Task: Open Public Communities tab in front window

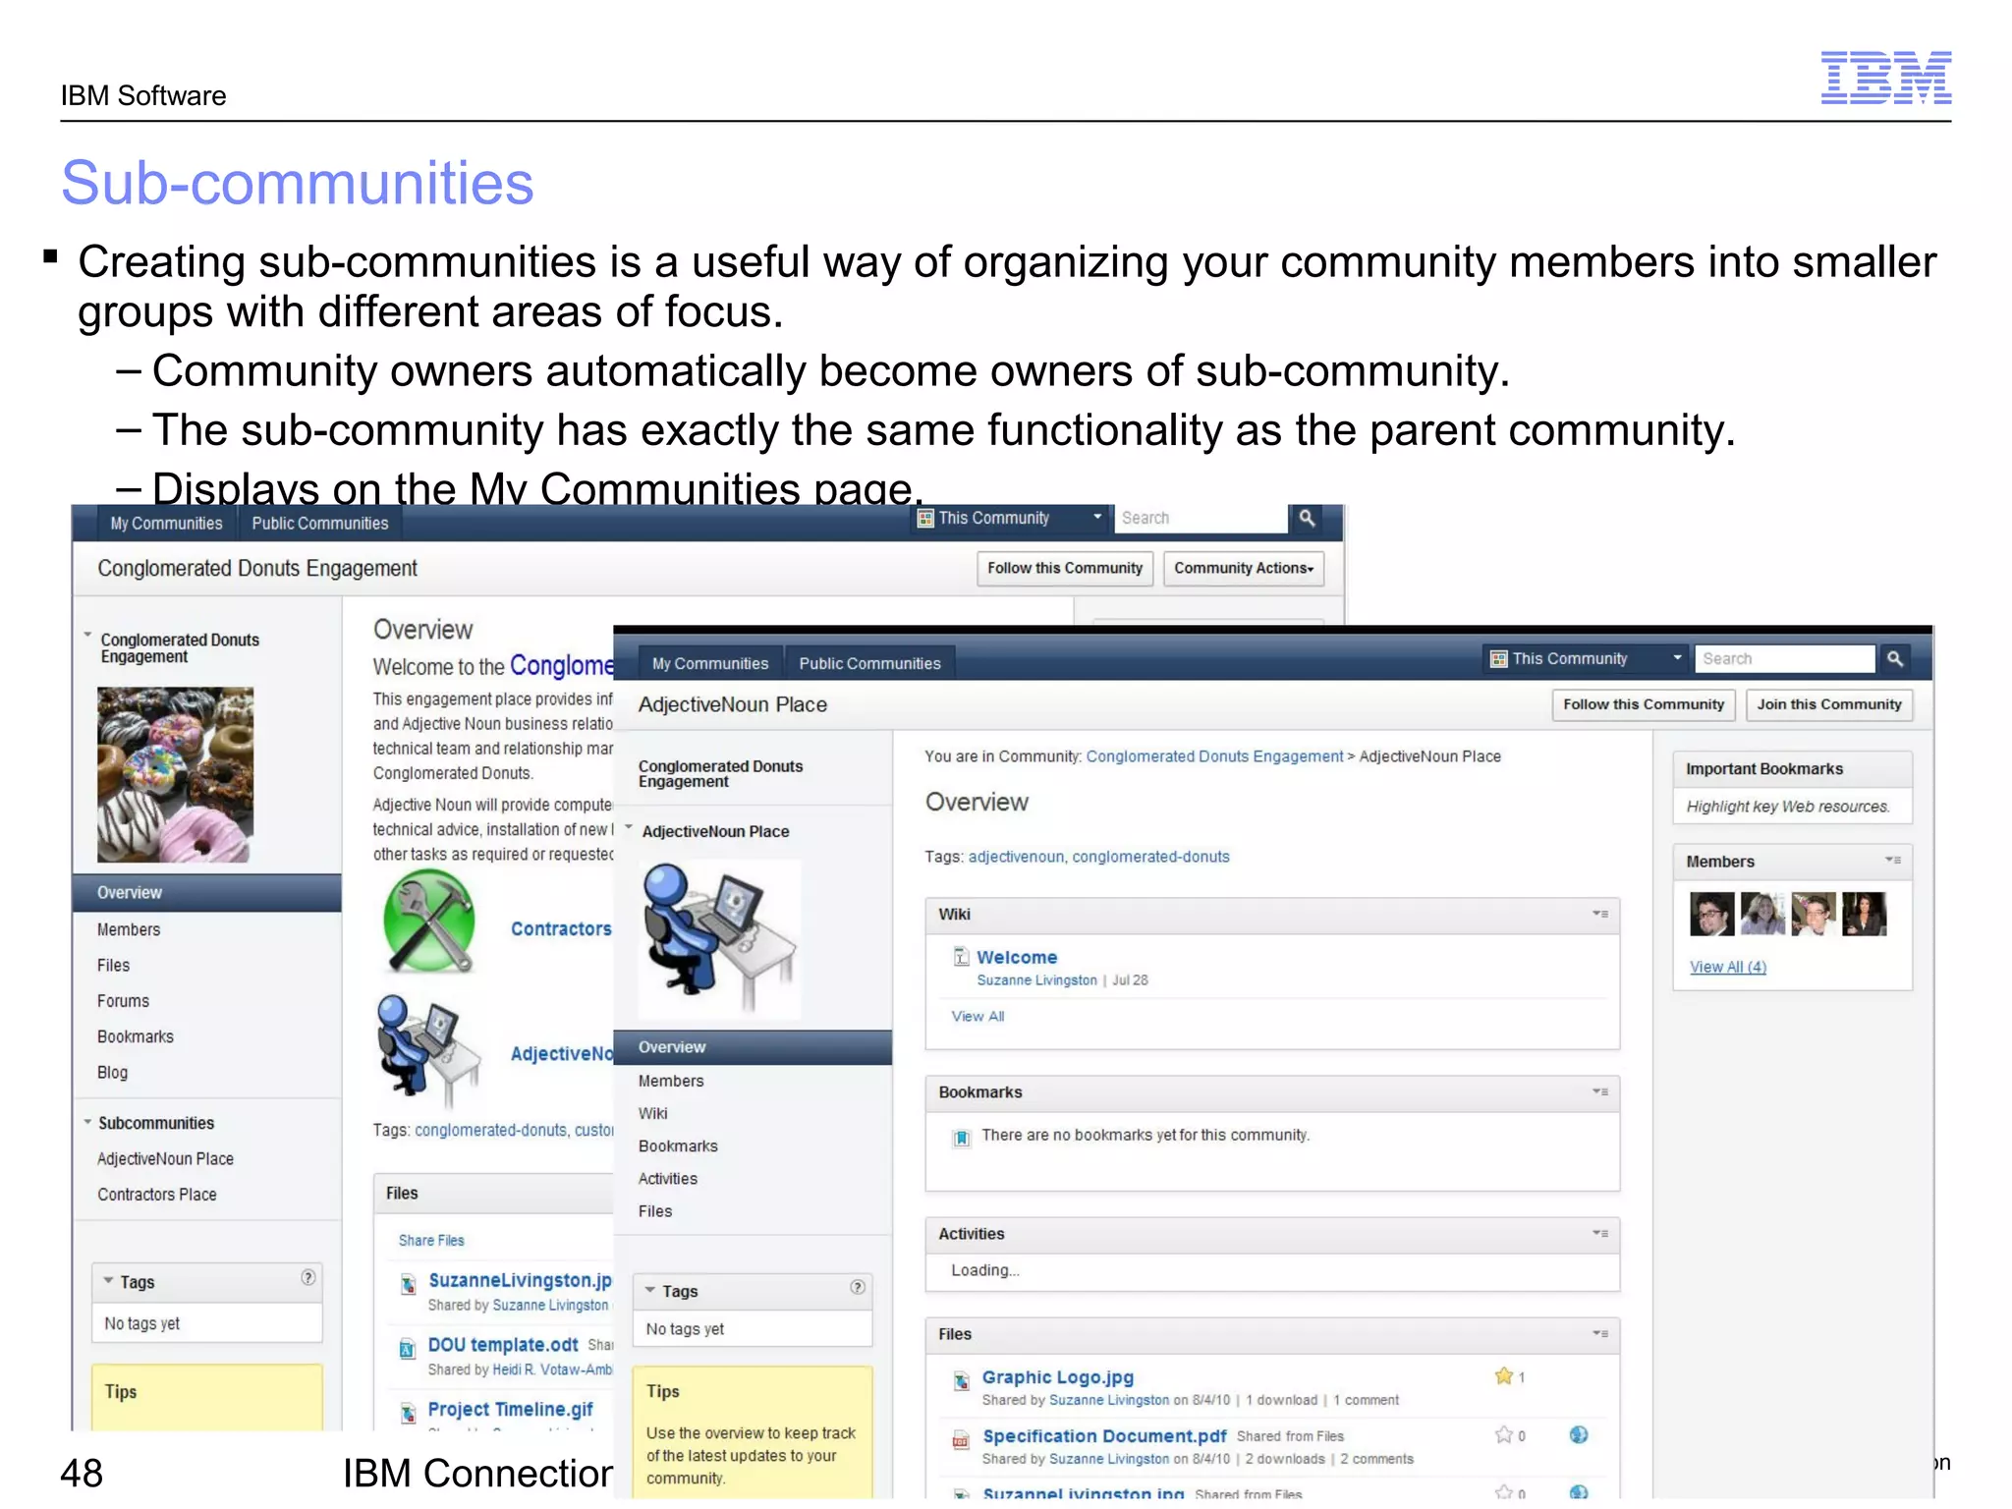Action: [x=869, y=663]
